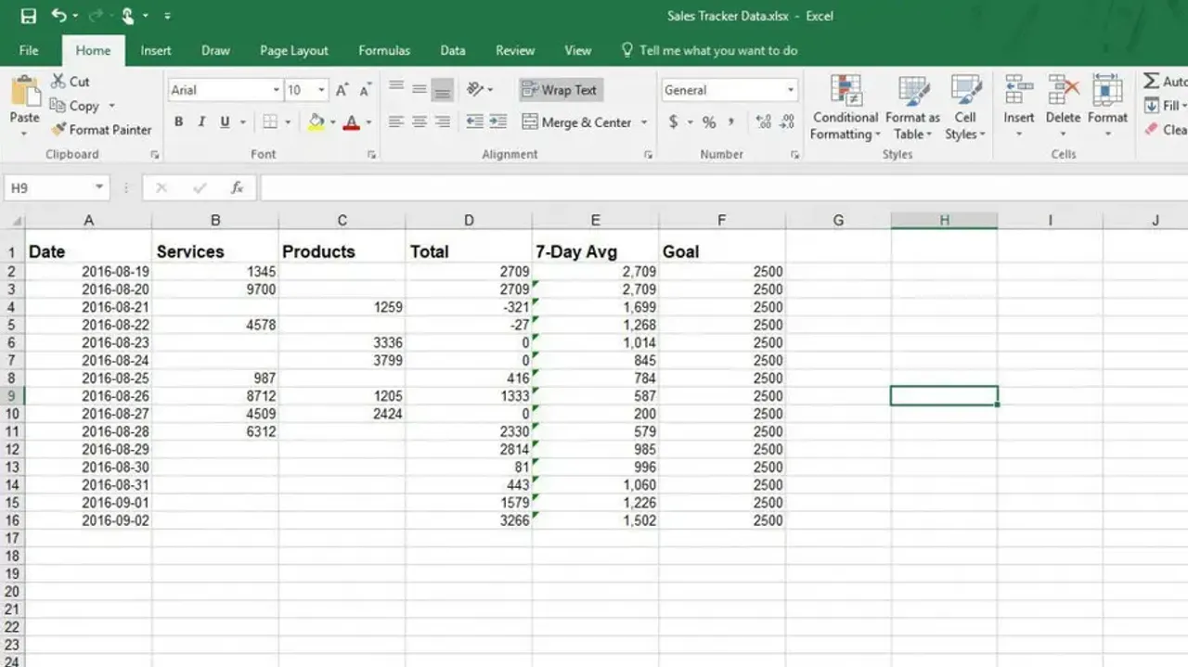This screenshot has height=667, width=1188.
Task: Click the Cut scissors icon
Action: click(58, 82)
